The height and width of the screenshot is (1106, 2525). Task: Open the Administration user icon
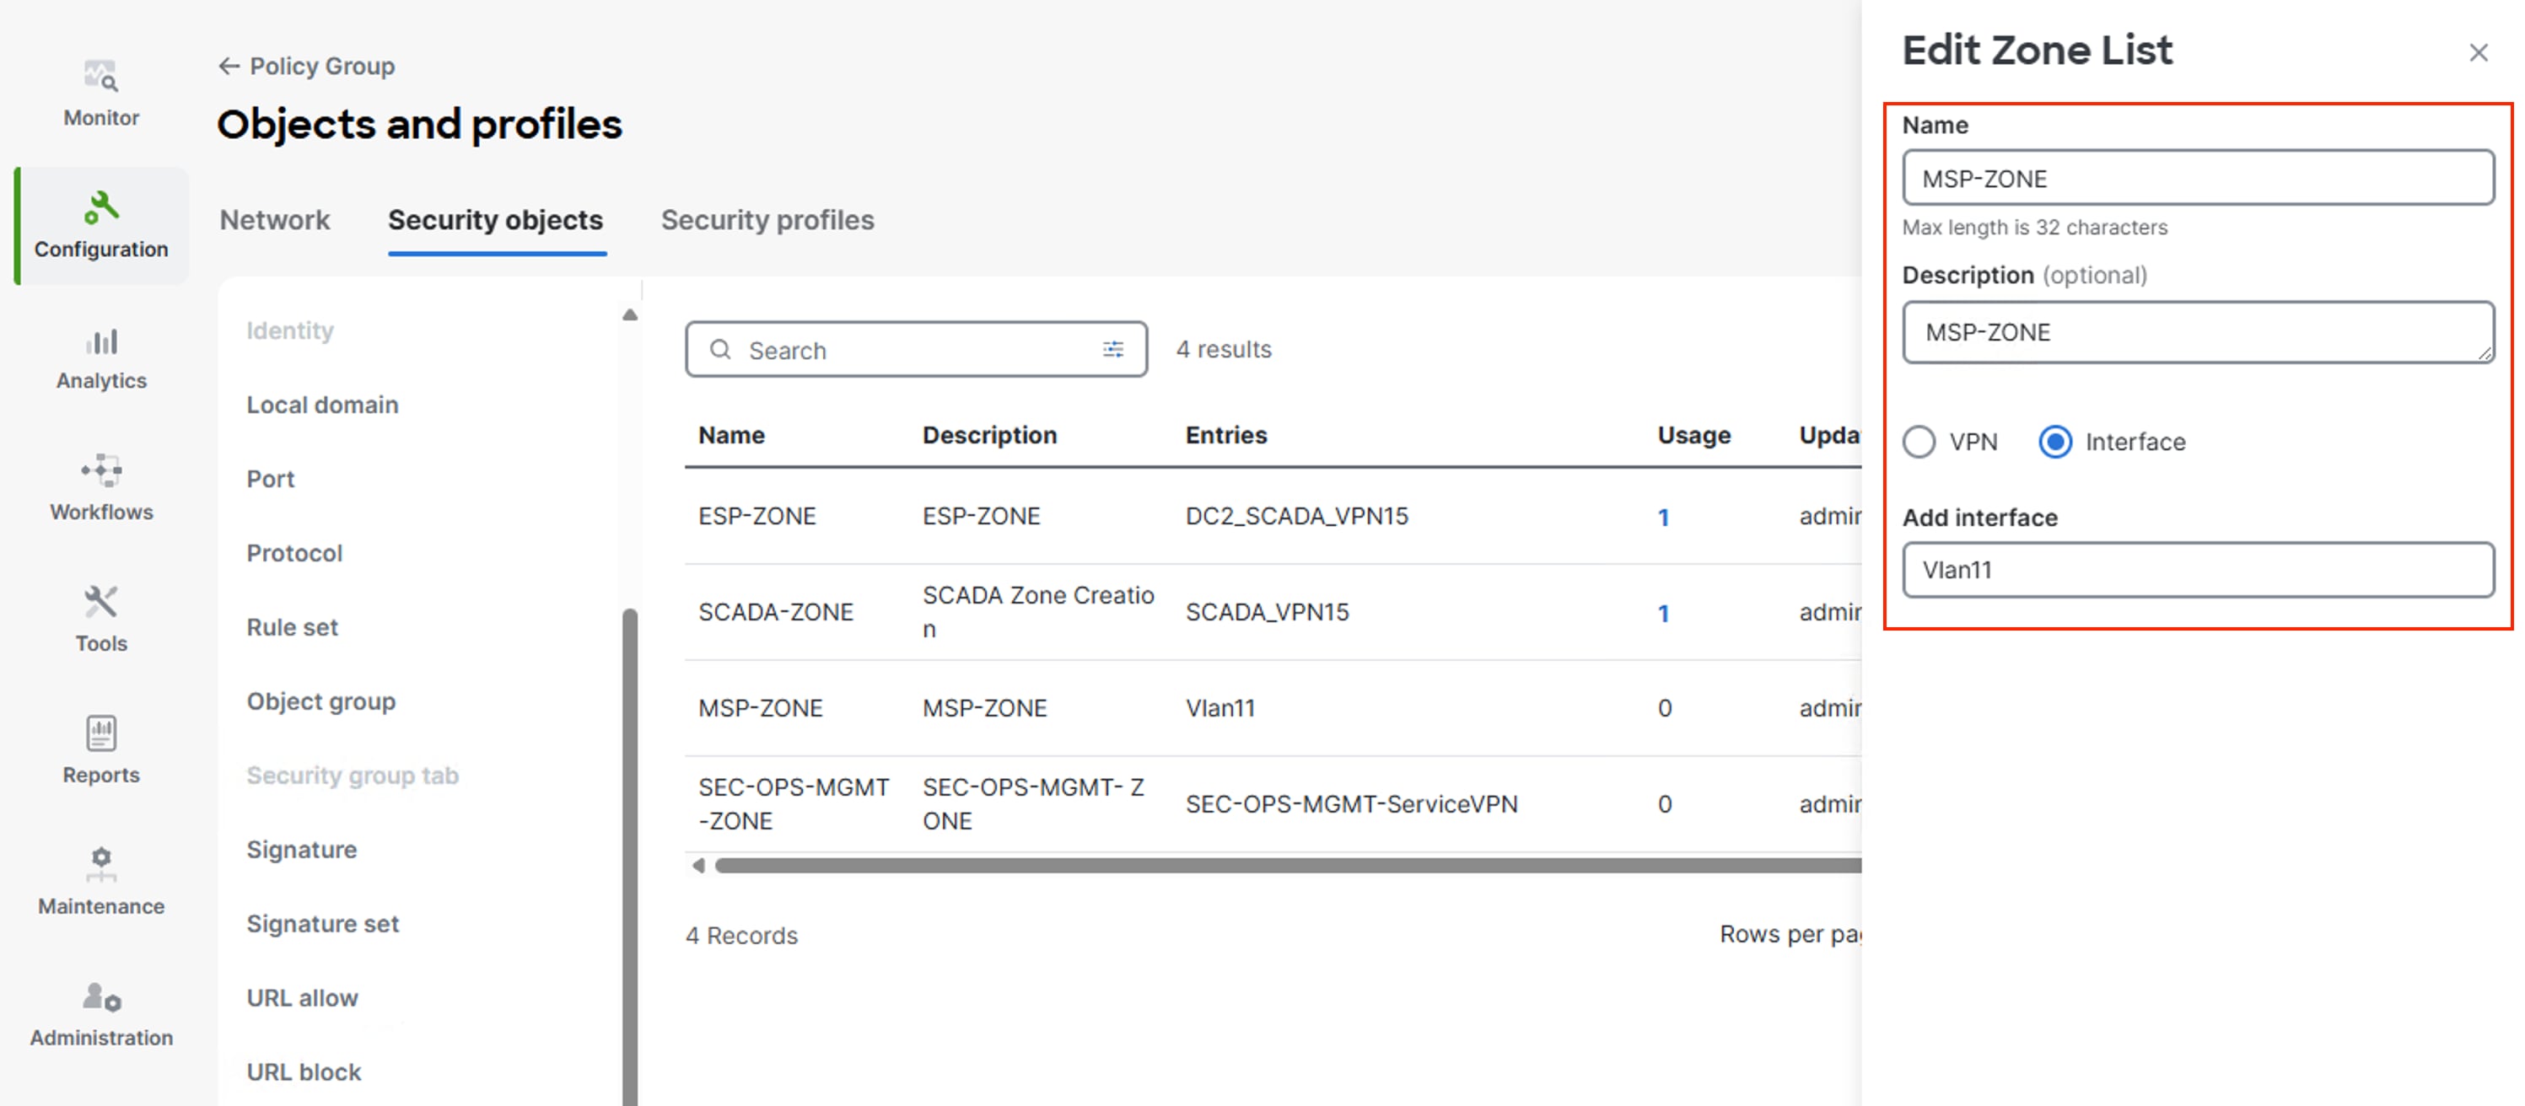[101, 996]
